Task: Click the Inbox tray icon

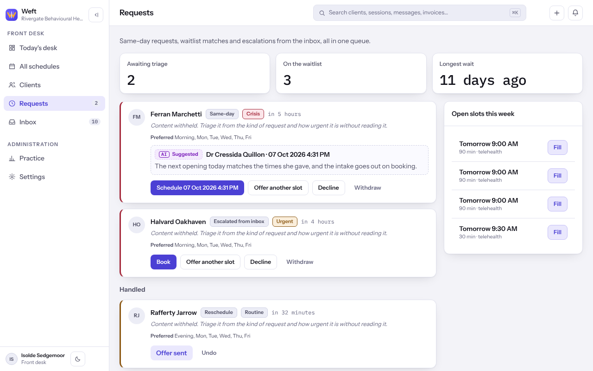Action: click(x=12, y=122)
